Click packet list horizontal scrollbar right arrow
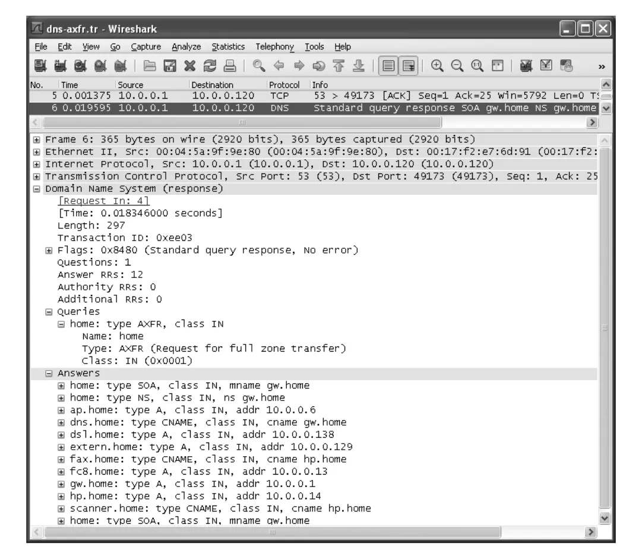The width and height of the screenshot is (642, 553). [x=592, y=122]
